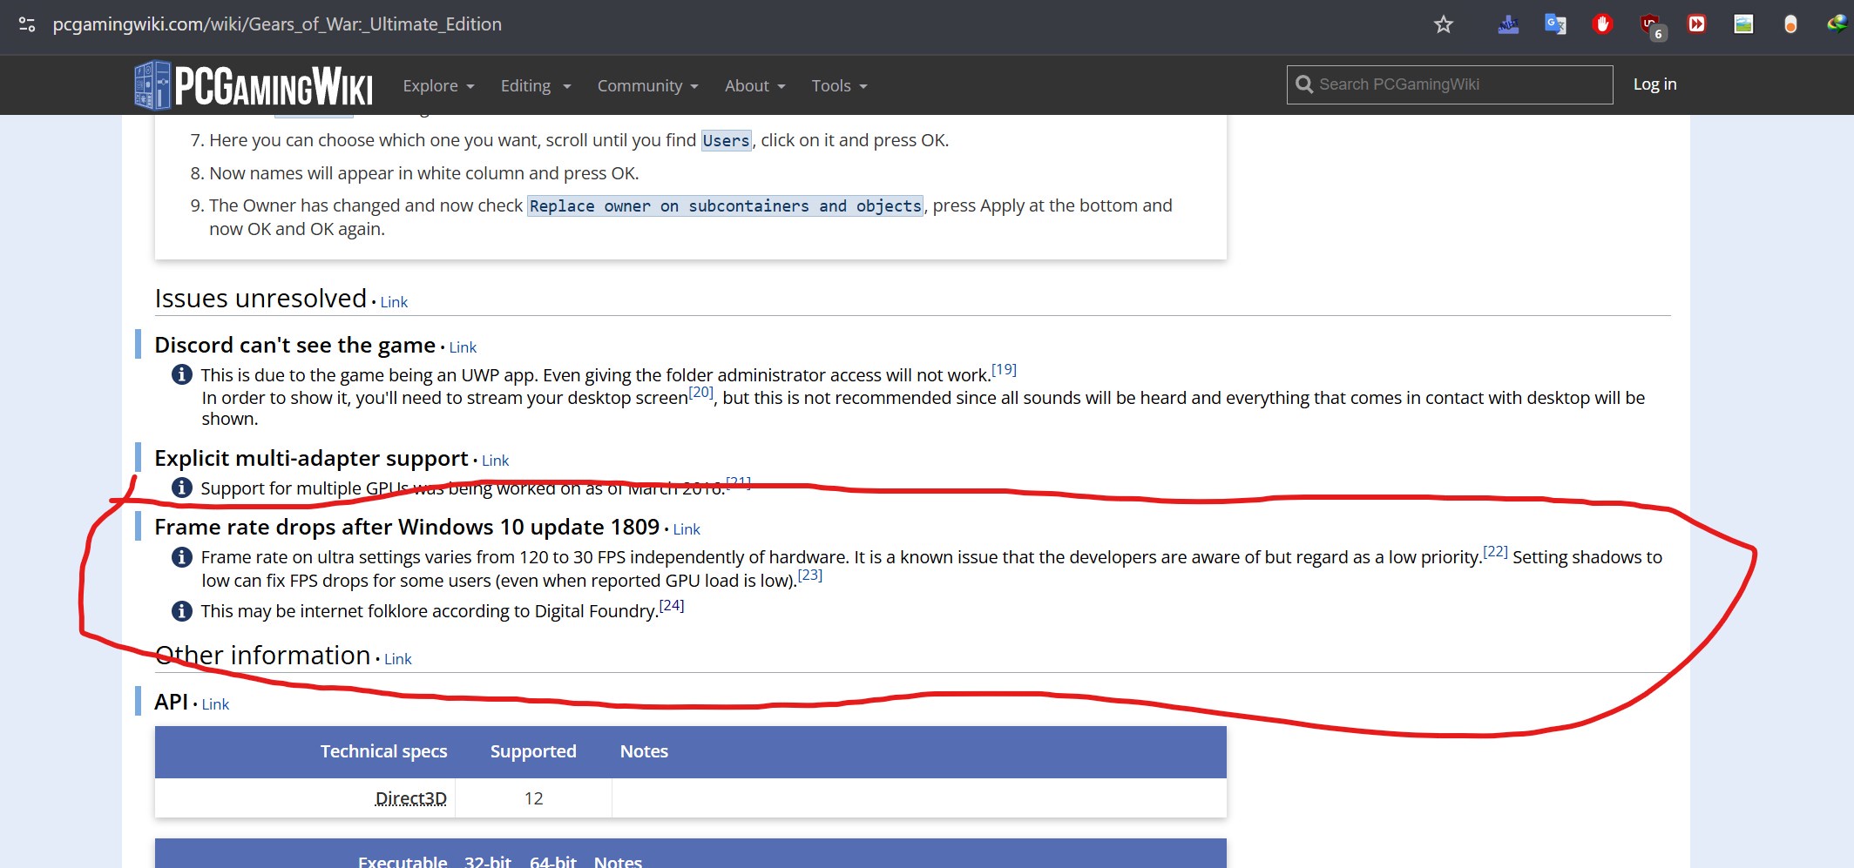Click the browser address bar URL

[277, 24]
